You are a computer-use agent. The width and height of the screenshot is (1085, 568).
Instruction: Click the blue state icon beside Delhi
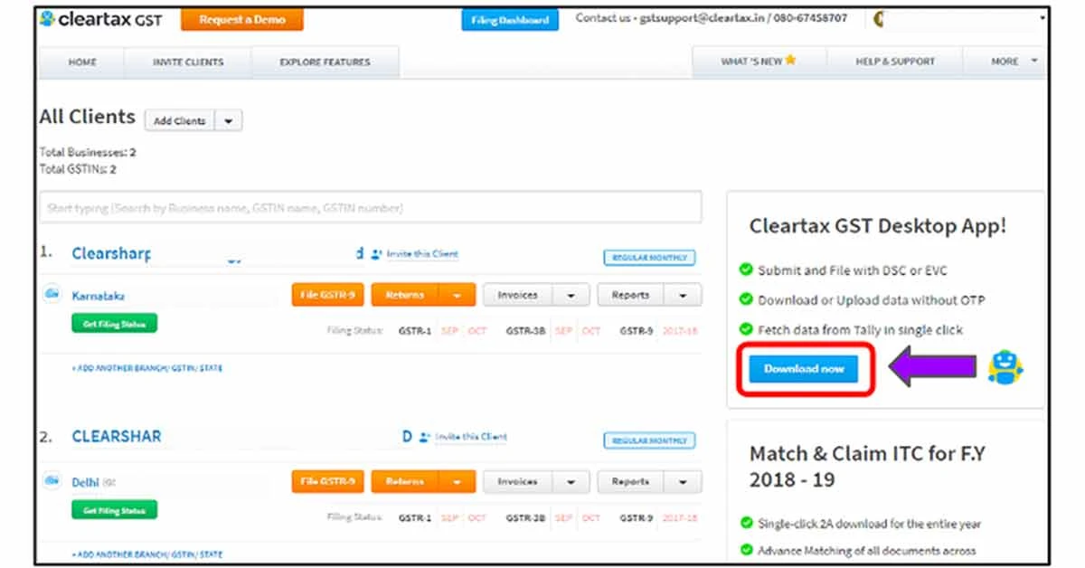point(50,481)
